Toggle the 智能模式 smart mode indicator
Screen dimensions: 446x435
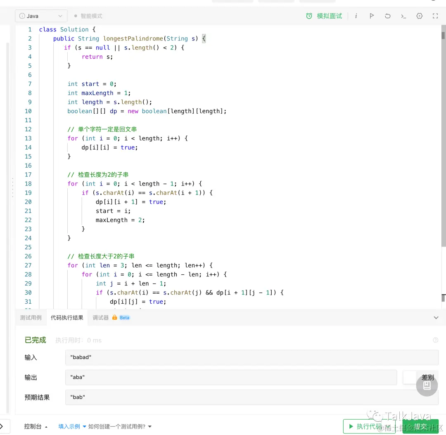88,16
